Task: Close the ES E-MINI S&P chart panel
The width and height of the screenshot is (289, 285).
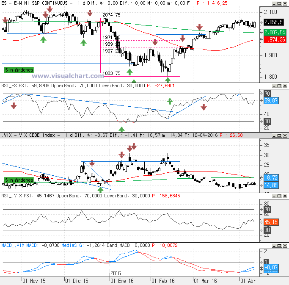Action: tap(285, 3)
